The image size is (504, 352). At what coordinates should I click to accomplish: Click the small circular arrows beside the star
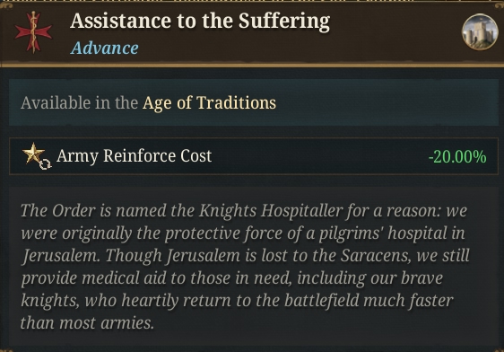(x=46, y=163)
